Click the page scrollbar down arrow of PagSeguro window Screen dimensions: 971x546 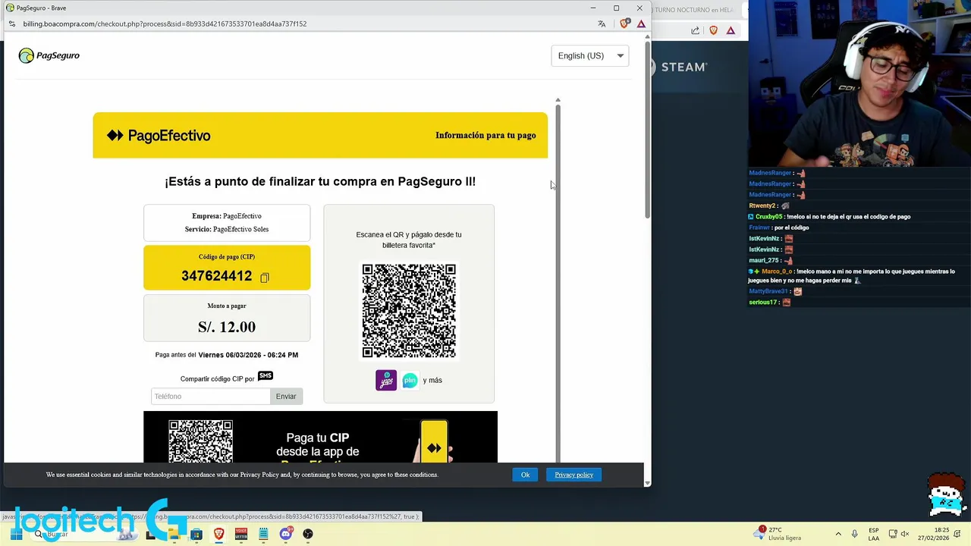pyautogui.click(x=647, y=482)
